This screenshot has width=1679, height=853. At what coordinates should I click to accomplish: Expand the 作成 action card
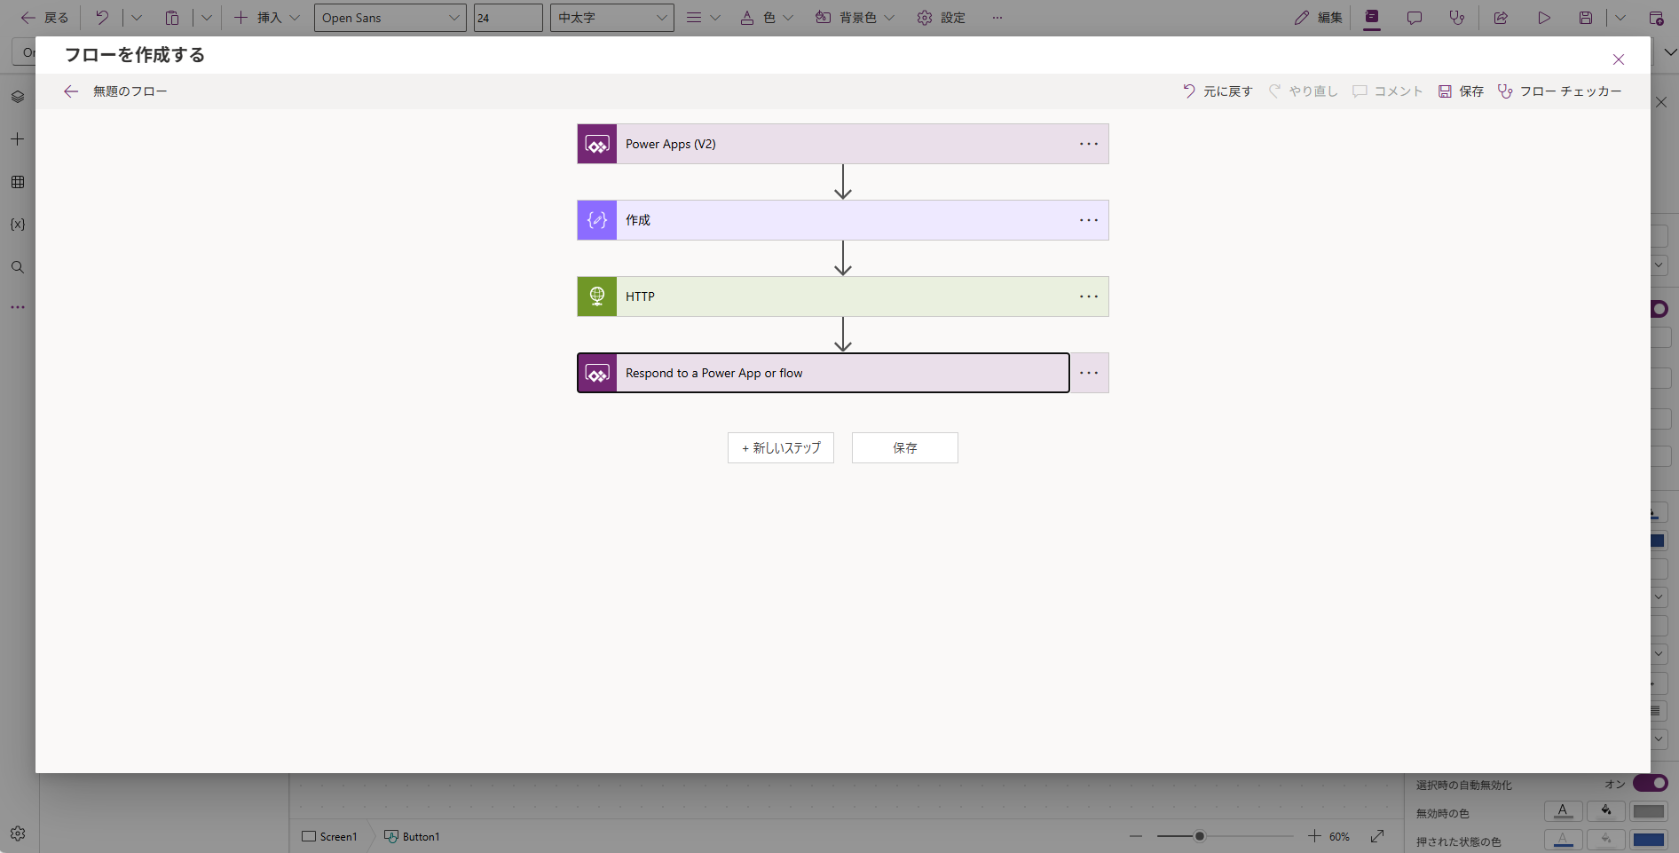[843, 220]
